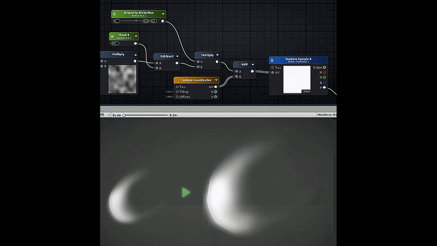
Task: Click Texture Sample red R output port
Action: pyautogui.click(x=324, y=72)
